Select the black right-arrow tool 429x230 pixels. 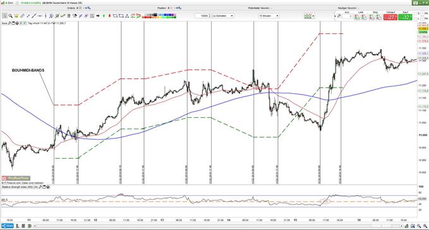coord(98,16)
